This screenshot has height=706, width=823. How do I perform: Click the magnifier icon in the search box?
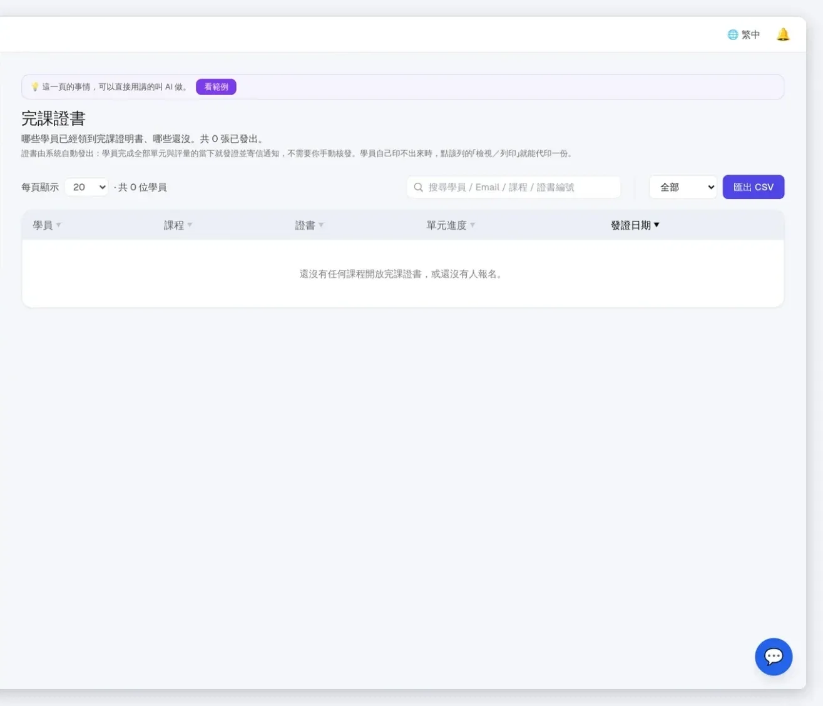click(419, 187)
